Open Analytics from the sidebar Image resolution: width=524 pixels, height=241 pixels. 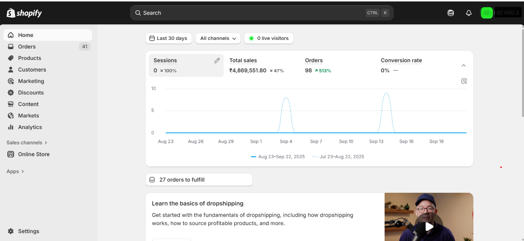[30, 127]
